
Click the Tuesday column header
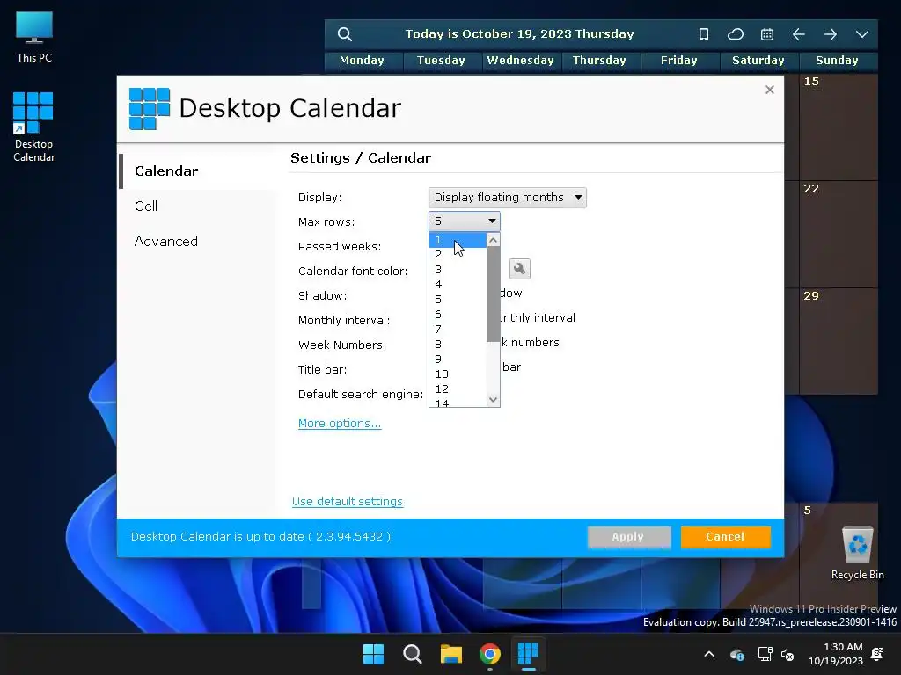[442, 61]
